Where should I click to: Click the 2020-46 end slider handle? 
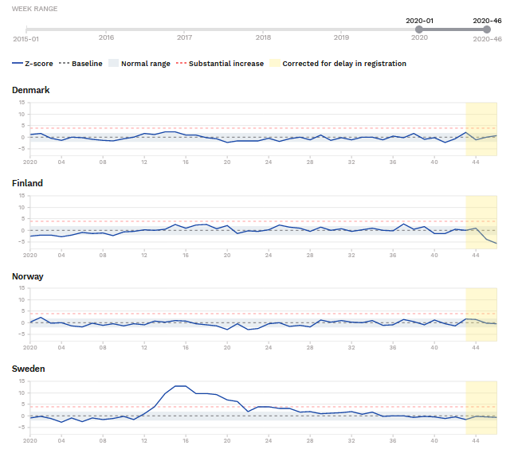(487, 29)
